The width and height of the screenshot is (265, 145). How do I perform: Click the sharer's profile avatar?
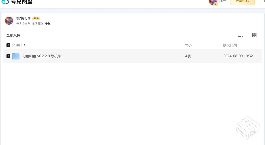click(9, 21)
